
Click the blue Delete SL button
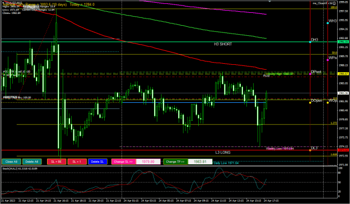[97, 162]
